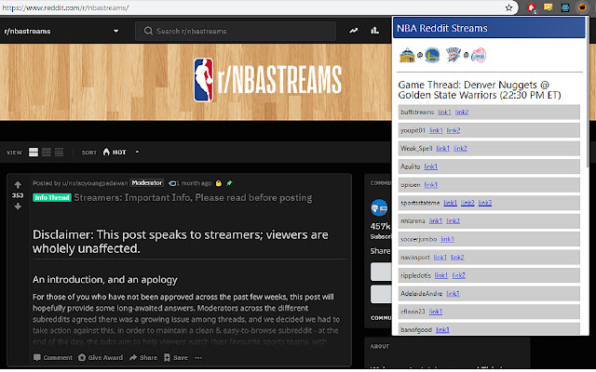Open opioen link1

pos(430,185)
